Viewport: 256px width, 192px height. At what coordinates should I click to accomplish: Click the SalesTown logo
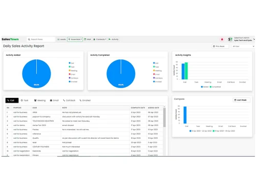tap(10, 39)
